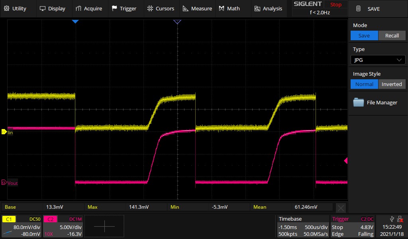Screen dimensions: 408x239
Task: Click the yellow Iin channel marker
Action: tap(4, 132)
